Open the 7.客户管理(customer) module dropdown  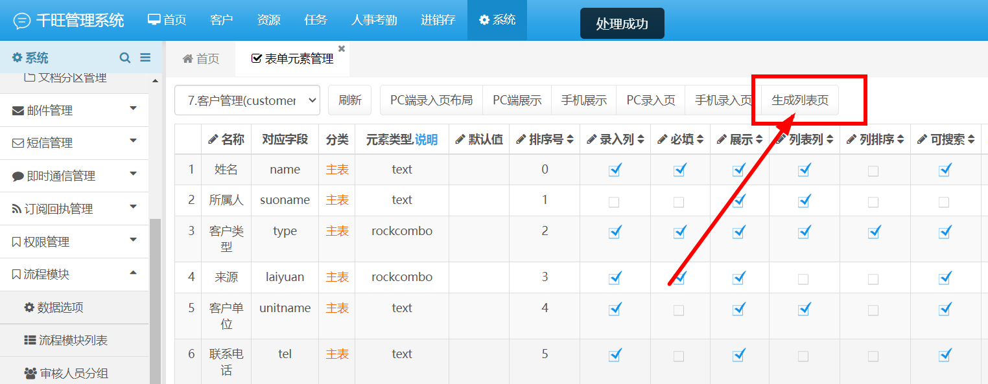click(x=247, y=100)
